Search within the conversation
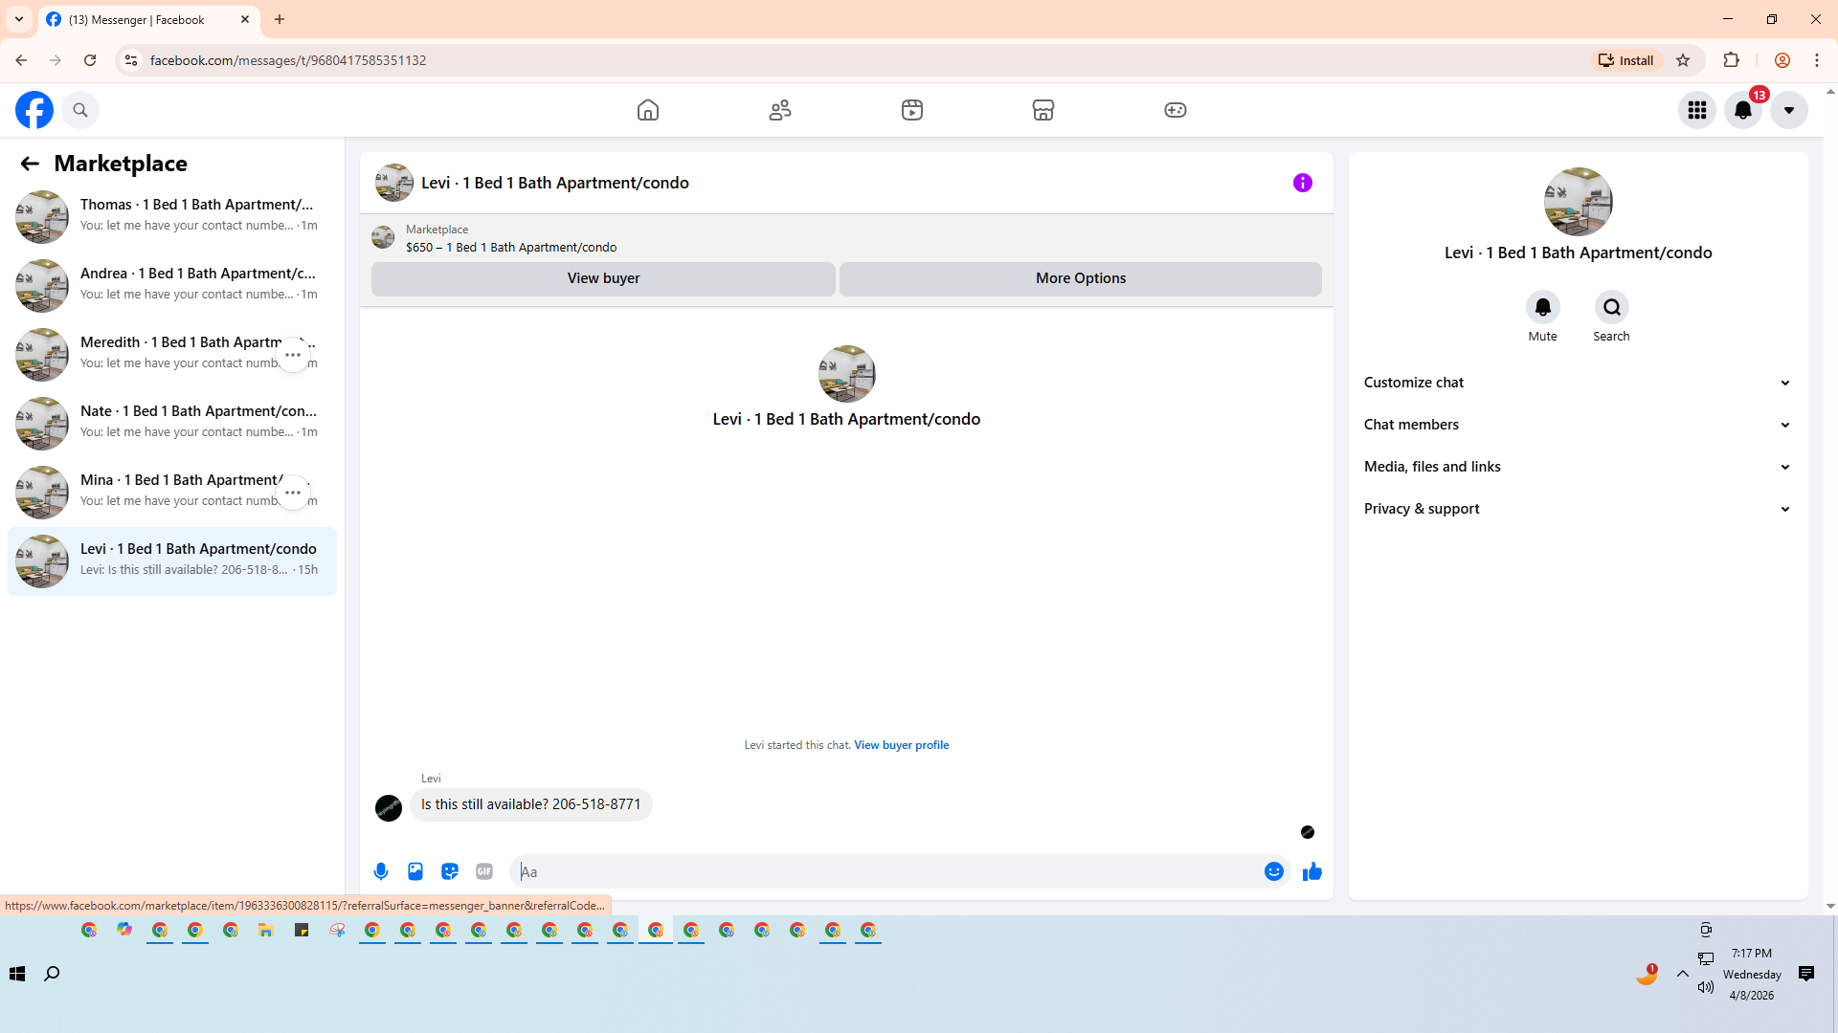Viewport: 1838px width, 1033px height. coord(1611,307)
